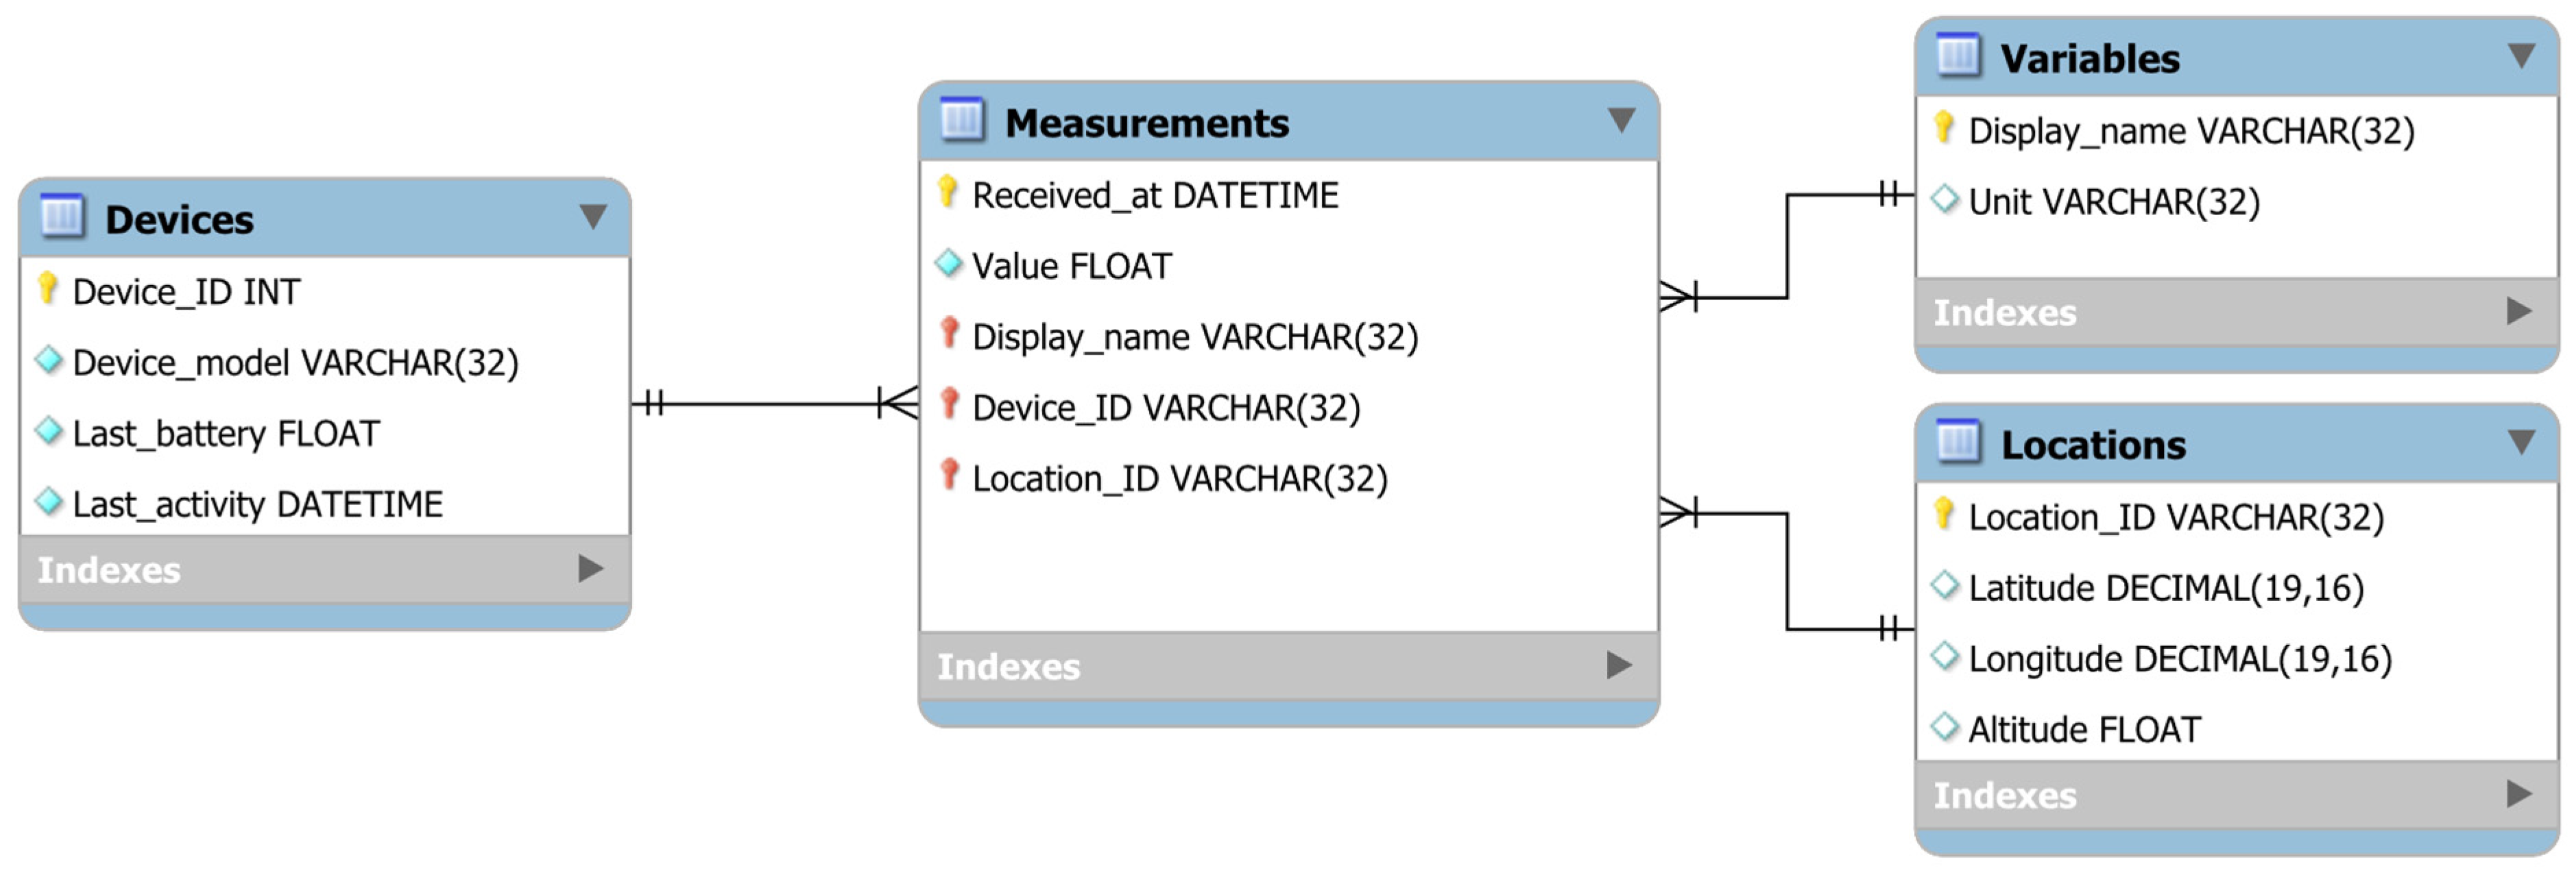This screenshot has width=2576, height=875.
Task: Collapse the Variables table with header arrow
Action: 2521,56
